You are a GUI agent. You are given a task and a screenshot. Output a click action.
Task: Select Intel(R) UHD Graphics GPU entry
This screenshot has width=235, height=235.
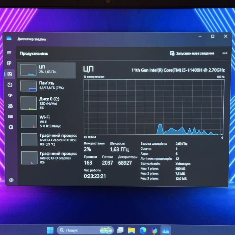(x=48, y=158)
